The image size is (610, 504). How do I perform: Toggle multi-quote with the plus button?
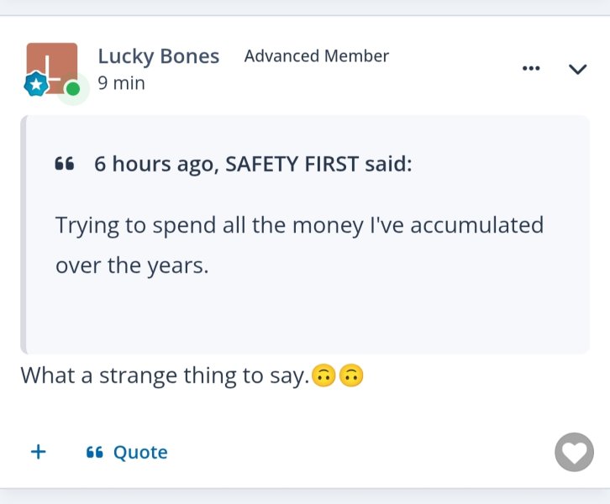[38, 452]
